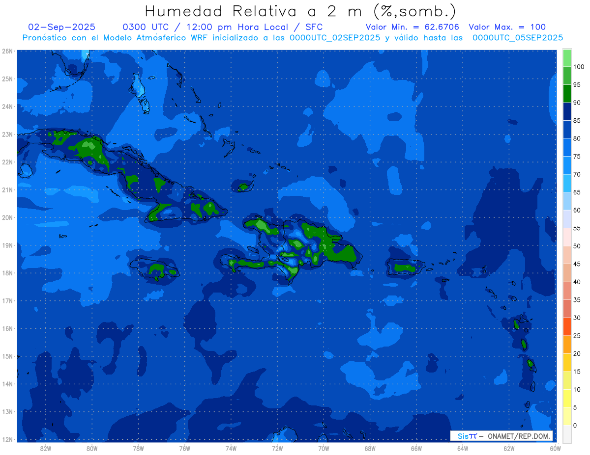Click the '12N' latitude label

pos(8,439)
